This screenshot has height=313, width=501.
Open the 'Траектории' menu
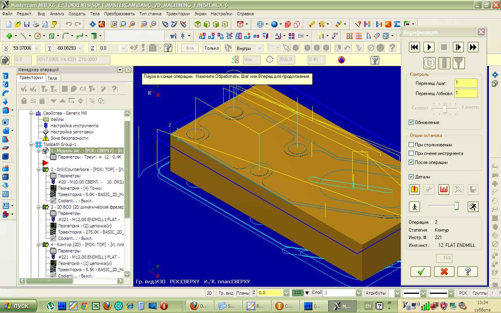[177, 14]
